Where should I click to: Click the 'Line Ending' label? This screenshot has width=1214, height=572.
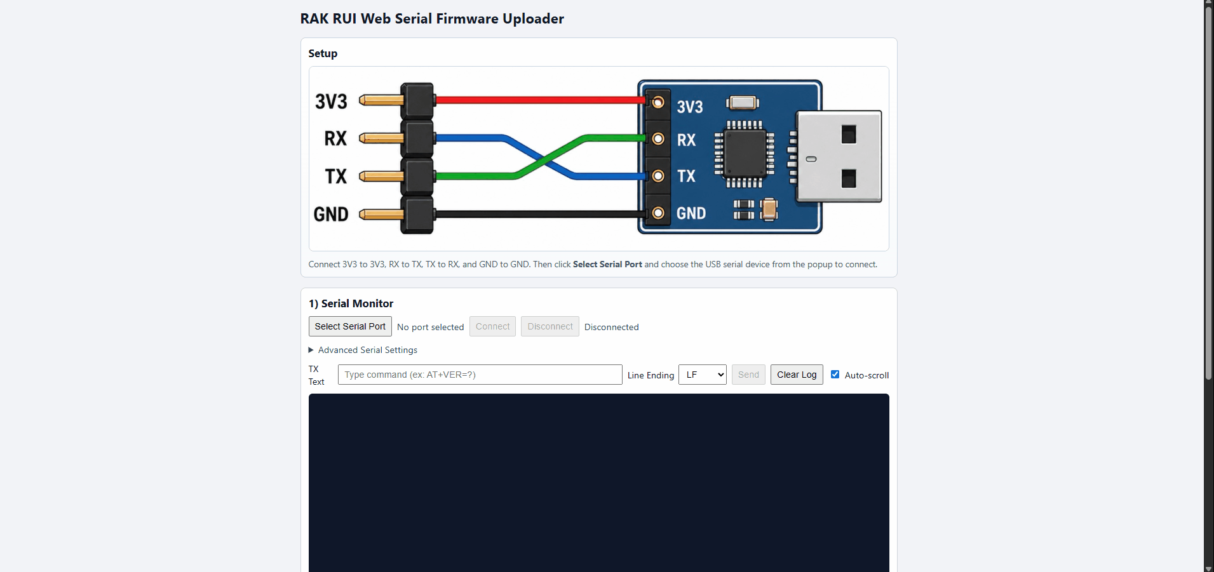(651, 375)
